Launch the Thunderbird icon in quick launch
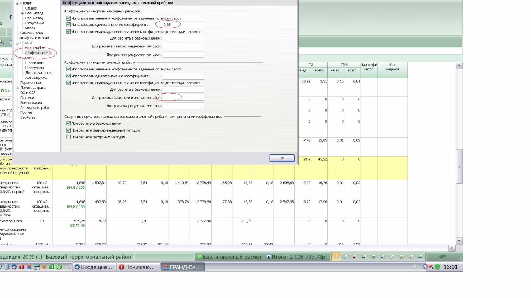This screenshot has width=531, height=298. [14, 267]
